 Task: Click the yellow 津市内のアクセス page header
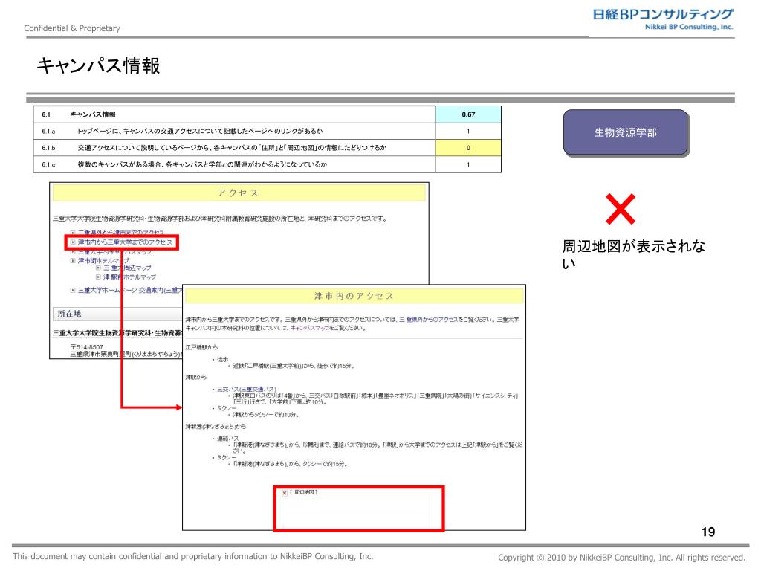pyautogui.click(x=354, y=296)
